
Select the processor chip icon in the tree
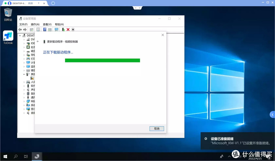click(x=28, y=47)
